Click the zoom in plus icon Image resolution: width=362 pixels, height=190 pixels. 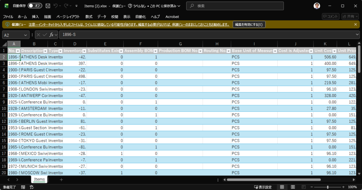click(x=345, y=187)
